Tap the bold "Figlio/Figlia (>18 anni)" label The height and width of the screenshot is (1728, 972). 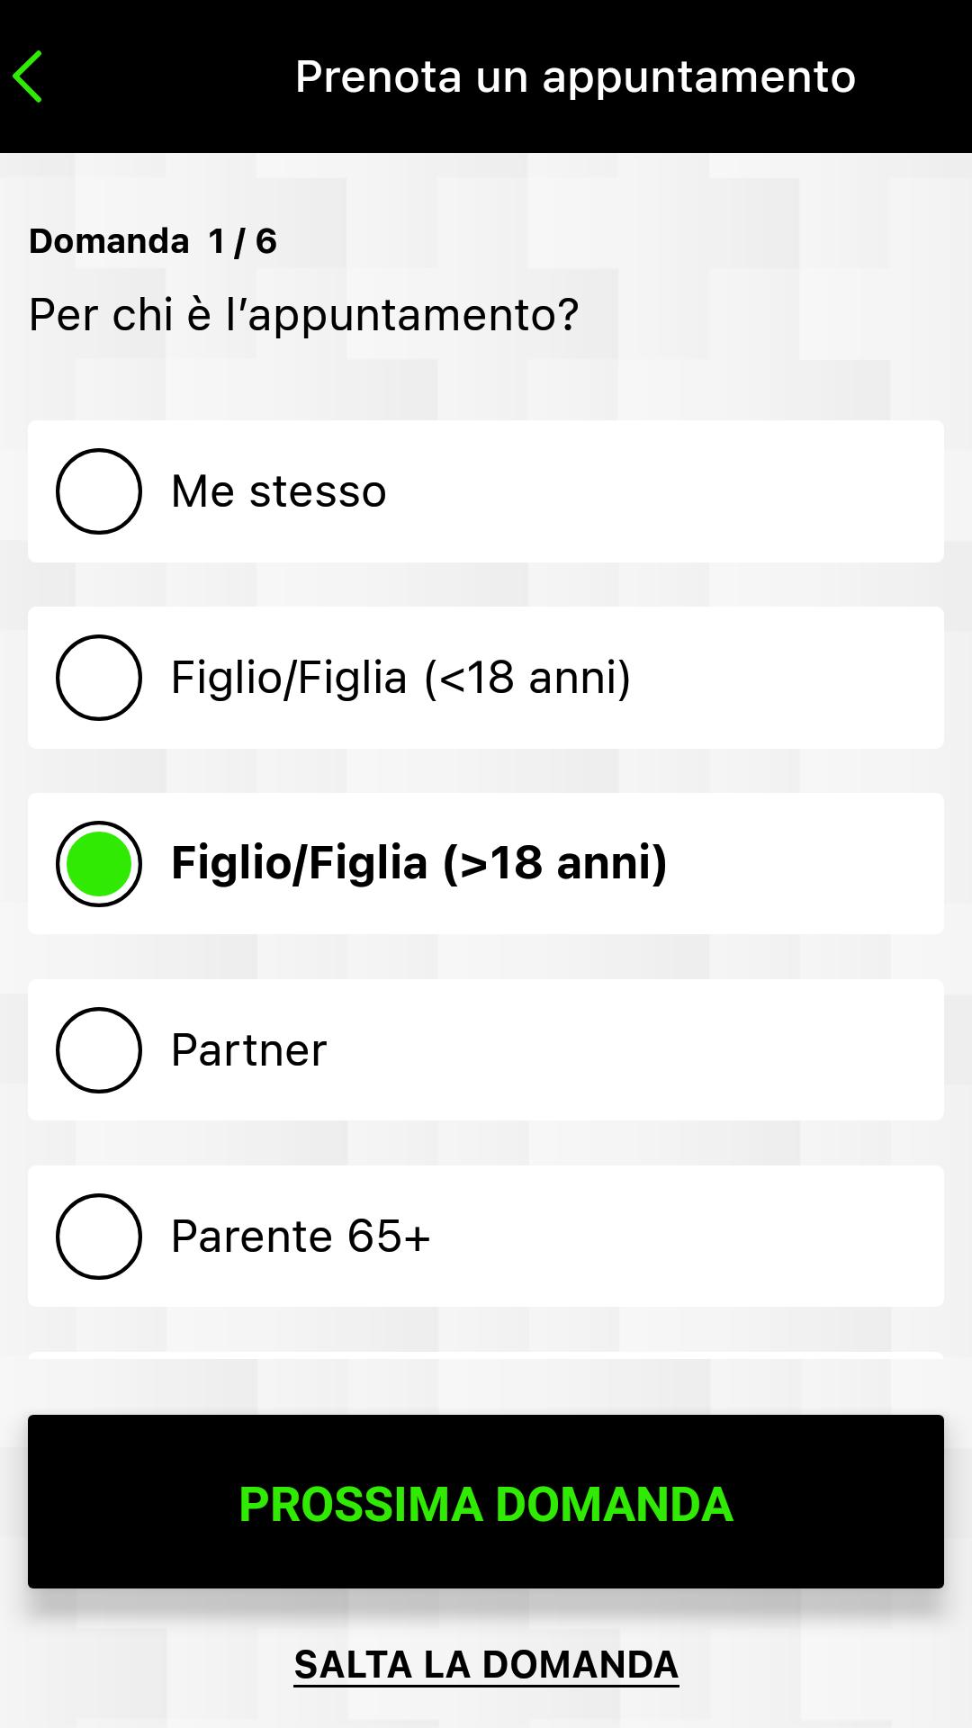(419, 864)
